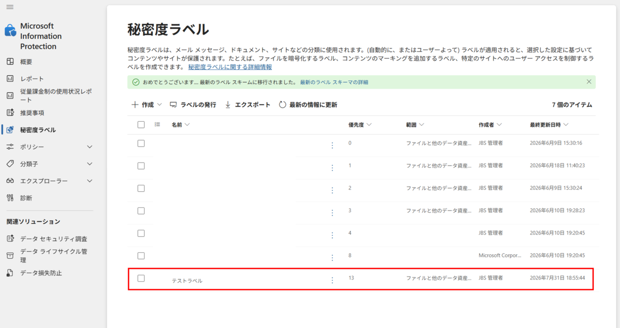The image size is (620, 328).
Task: Open more options for priority 1 row
Action: click(x=332, y=168)
